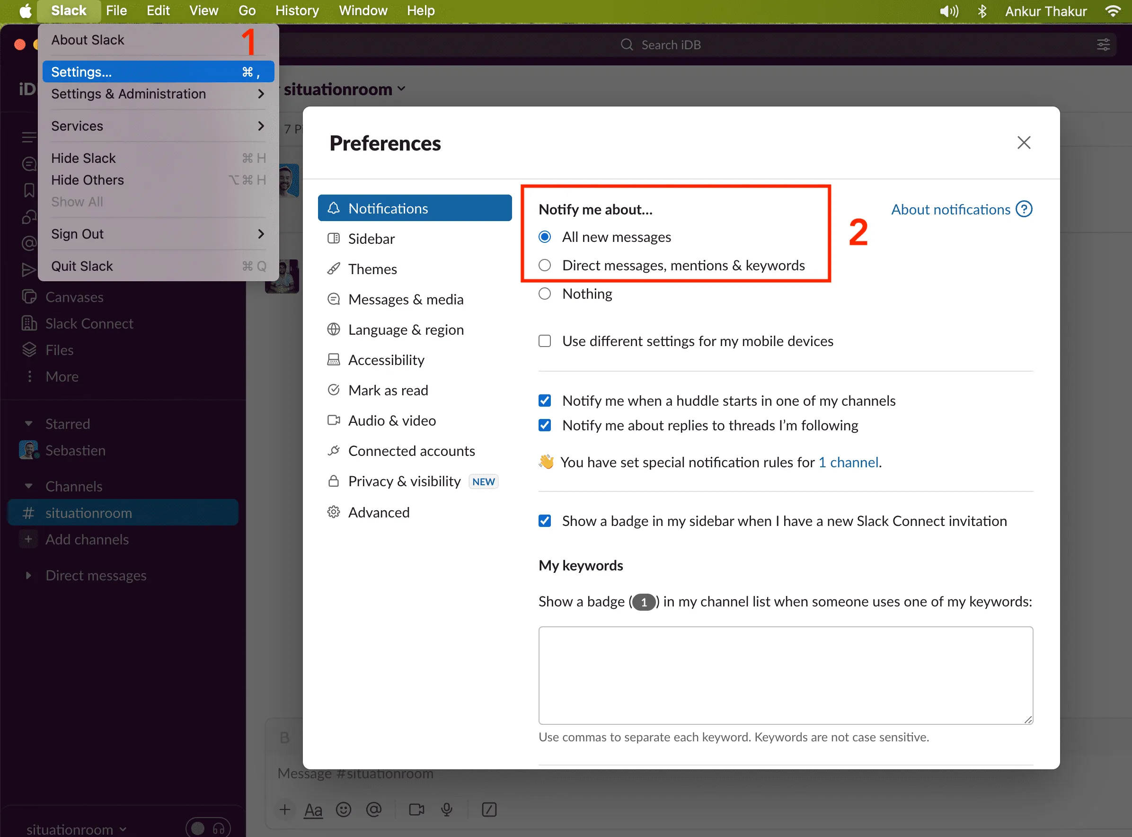
Task: Disable Notify me about replies to threads
Action: coord(545,426)
